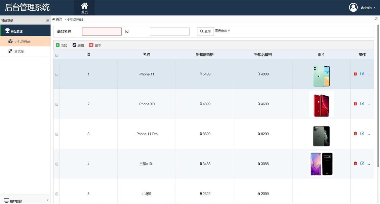Screen dimensions: 380x204
Task: Click the 操作 column header
Action: (362, 54)
